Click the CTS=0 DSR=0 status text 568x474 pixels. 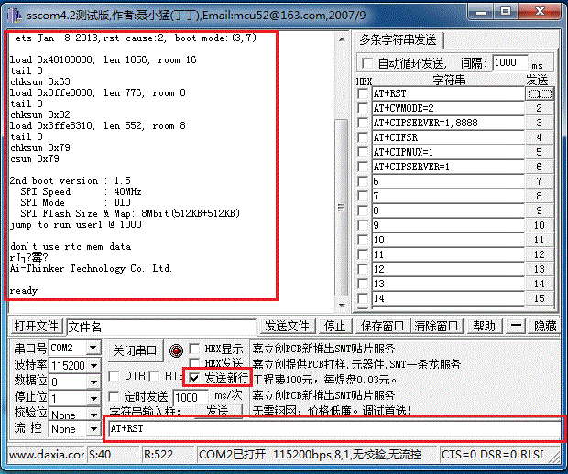click(x=493, y=455)
